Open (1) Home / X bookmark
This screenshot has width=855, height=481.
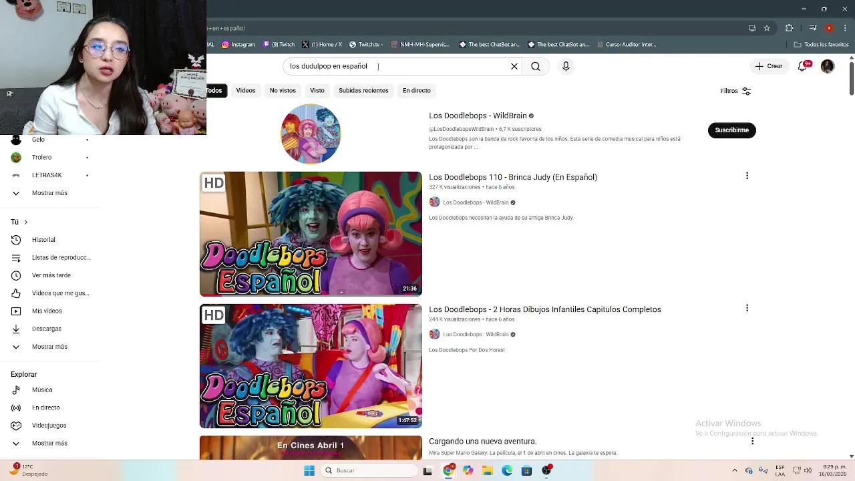tap(322, 45)
